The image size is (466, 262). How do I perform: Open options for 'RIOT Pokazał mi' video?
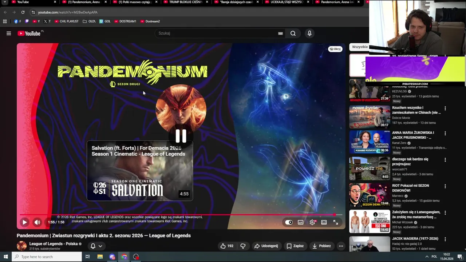click(445, 186)
